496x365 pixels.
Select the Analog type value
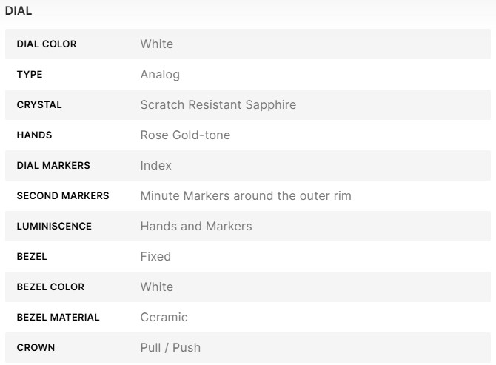point(160,75)
